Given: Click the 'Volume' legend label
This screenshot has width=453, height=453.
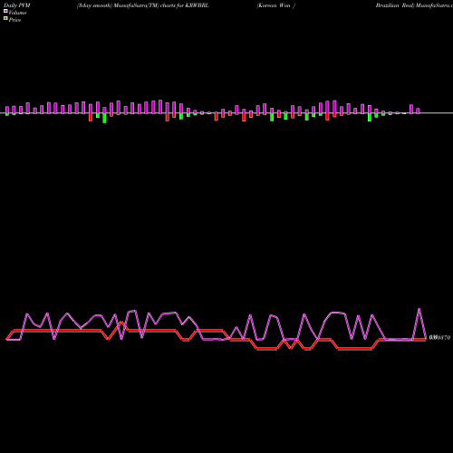Looking at the screenshot, I should point(17,13).
